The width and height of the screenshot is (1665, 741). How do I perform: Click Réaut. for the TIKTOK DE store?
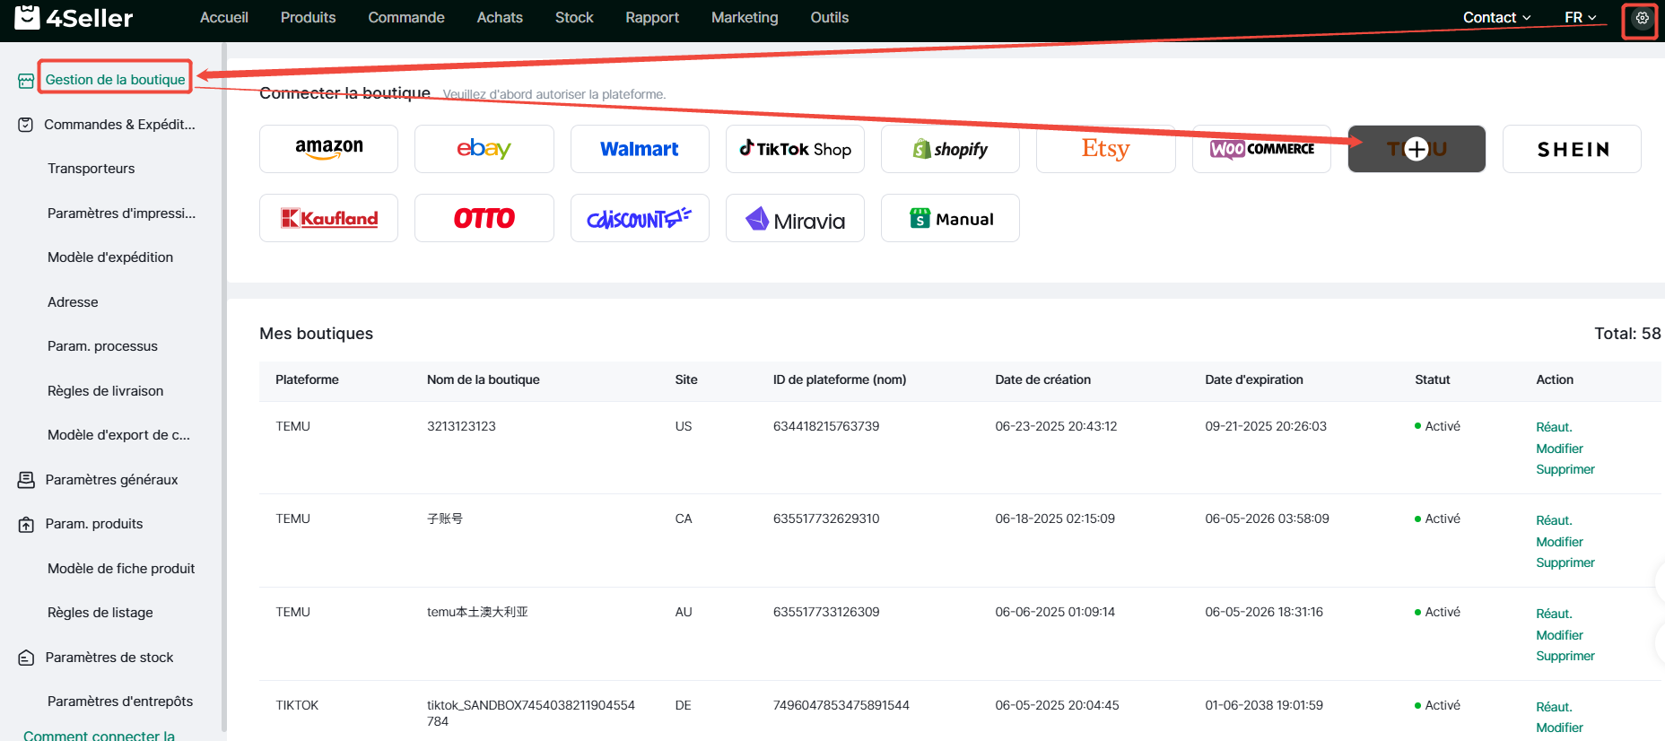[1554, 707]
